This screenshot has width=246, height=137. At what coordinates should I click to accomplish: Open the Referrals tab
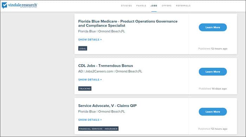tap(183, 6)
